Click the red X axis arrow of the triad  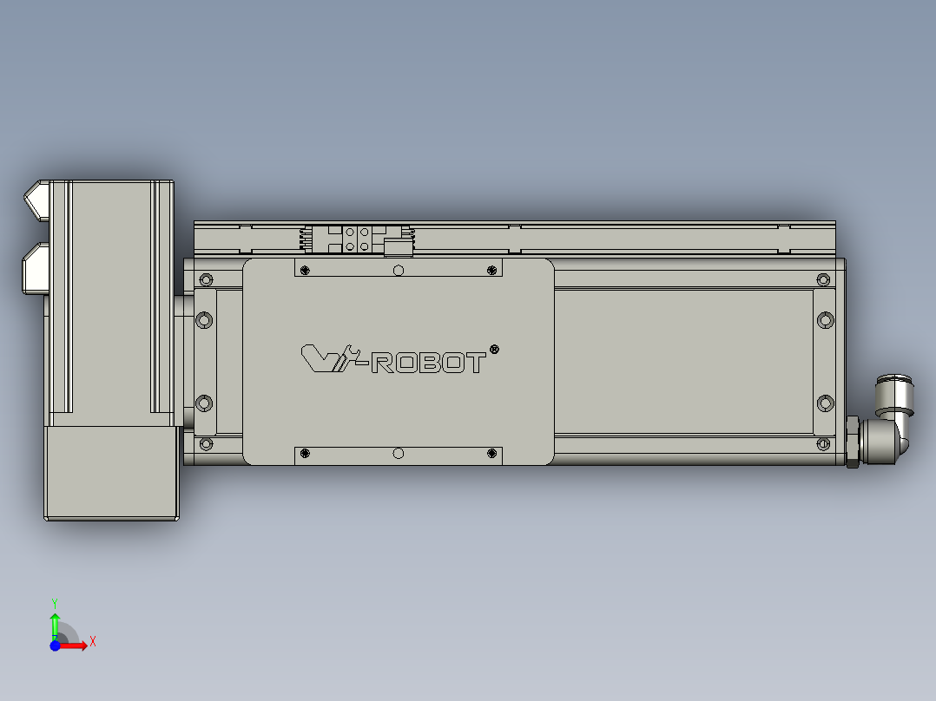pyautogui.click(x=75, y=645)
